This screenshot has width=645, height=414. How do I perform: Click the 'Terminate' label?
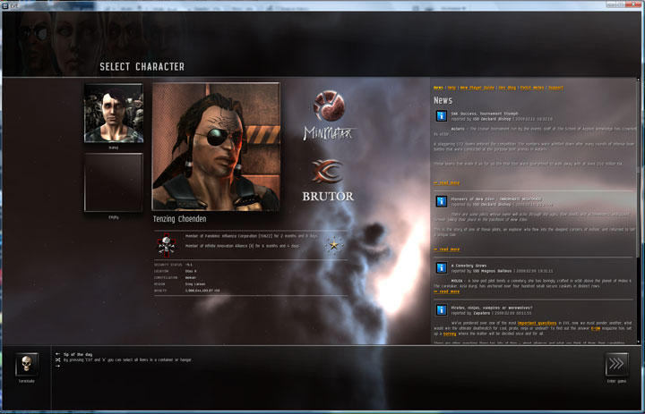click(27, 381)
